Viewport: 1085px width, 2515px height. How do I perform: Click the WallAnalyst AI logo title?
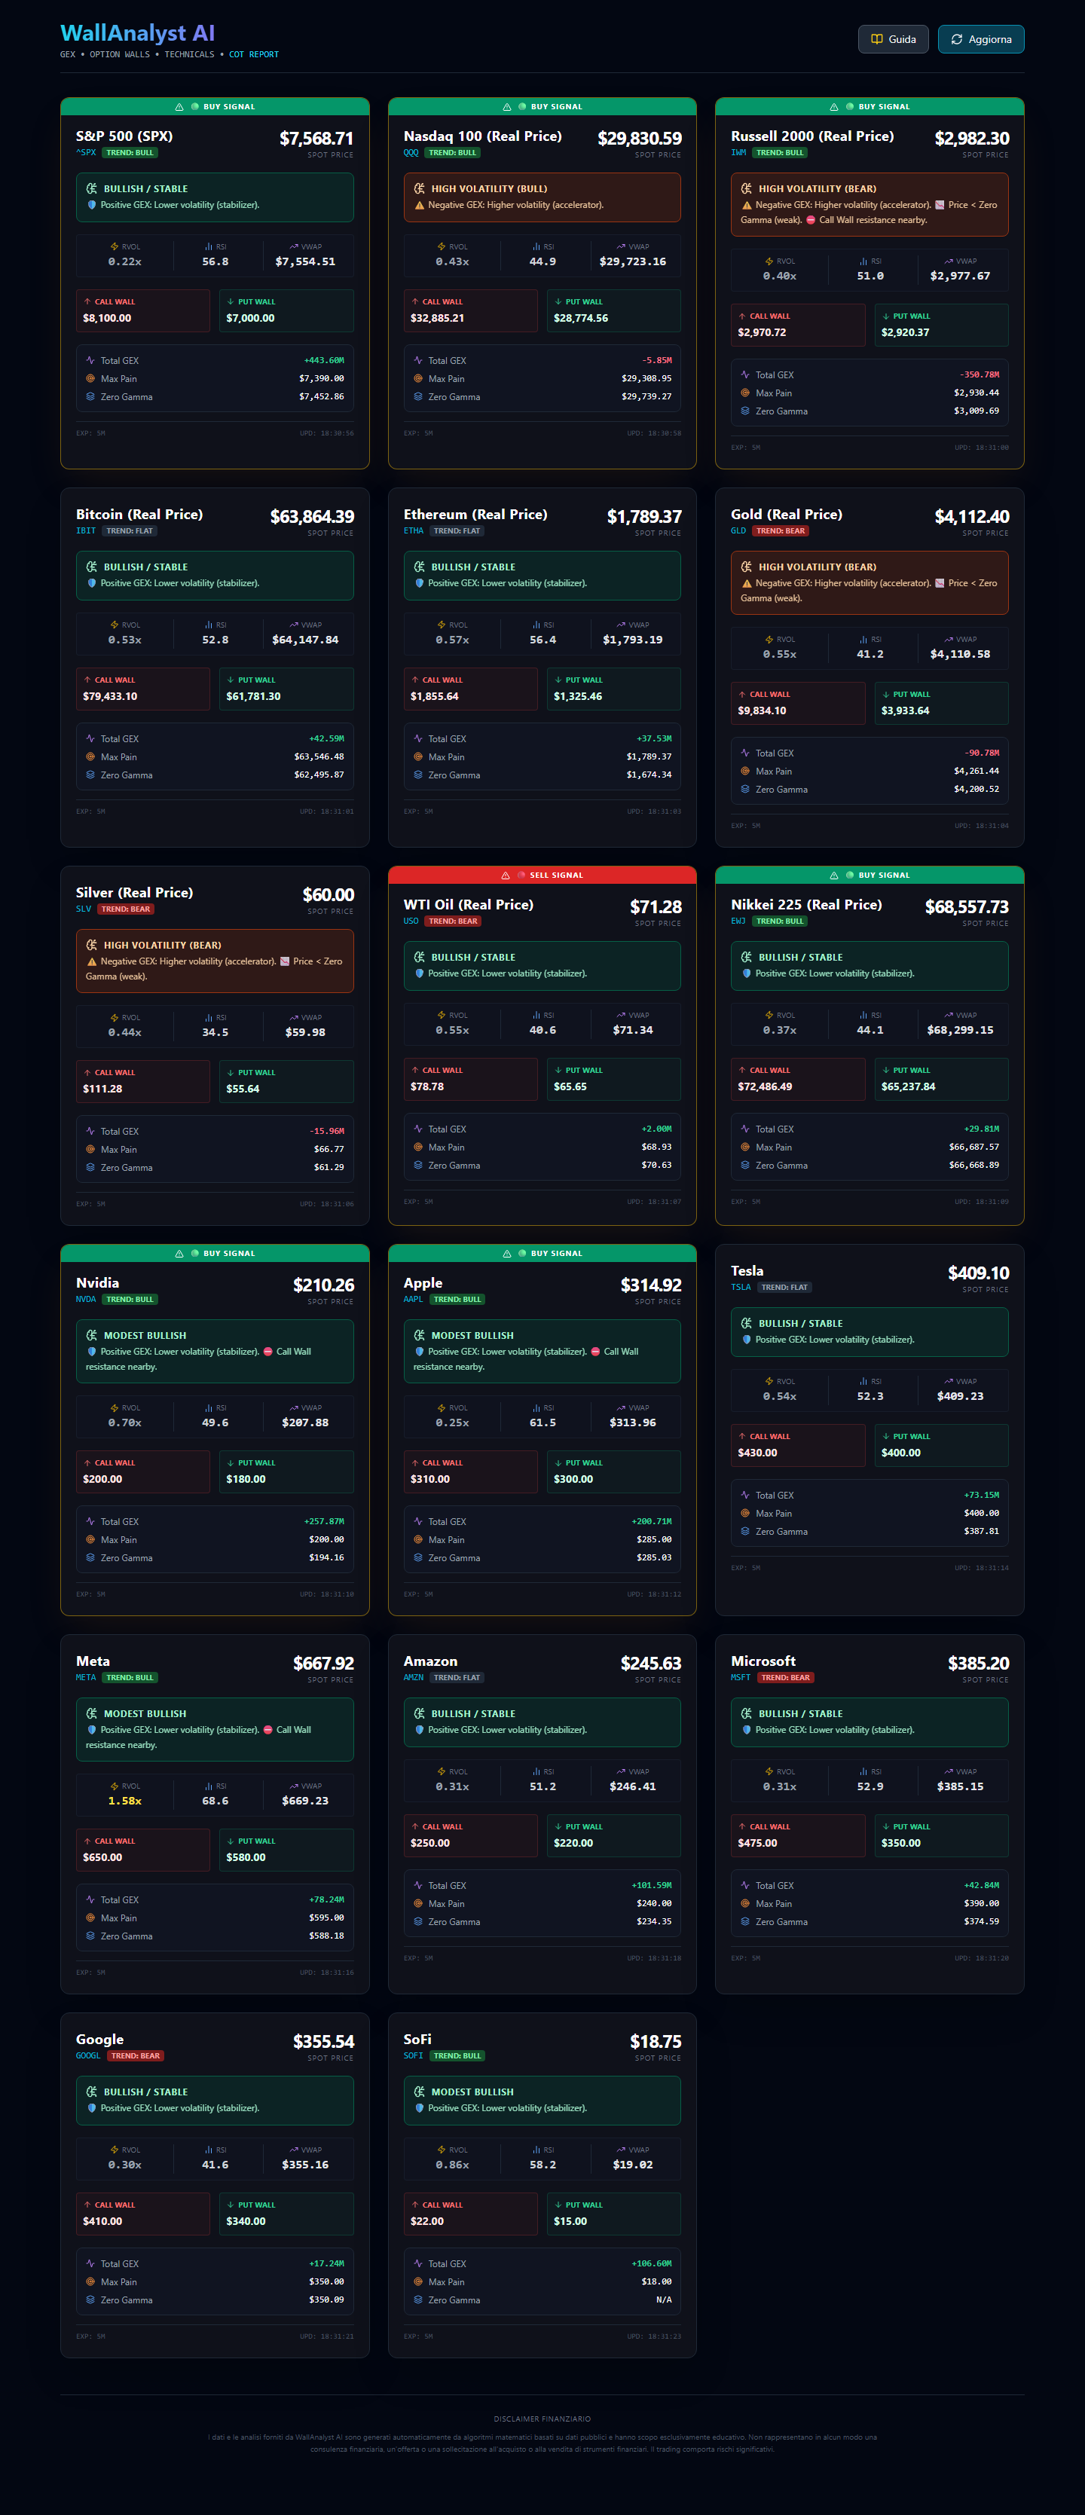click(138, 33)
